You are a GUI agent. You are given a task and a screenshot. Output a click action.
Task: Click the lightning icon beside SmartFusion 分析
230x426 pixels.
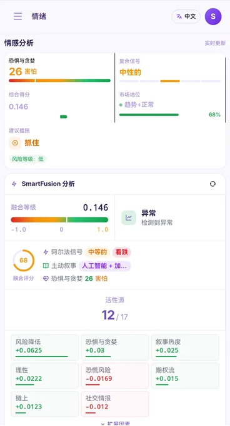pyautogui.click(x=14, y=184)
